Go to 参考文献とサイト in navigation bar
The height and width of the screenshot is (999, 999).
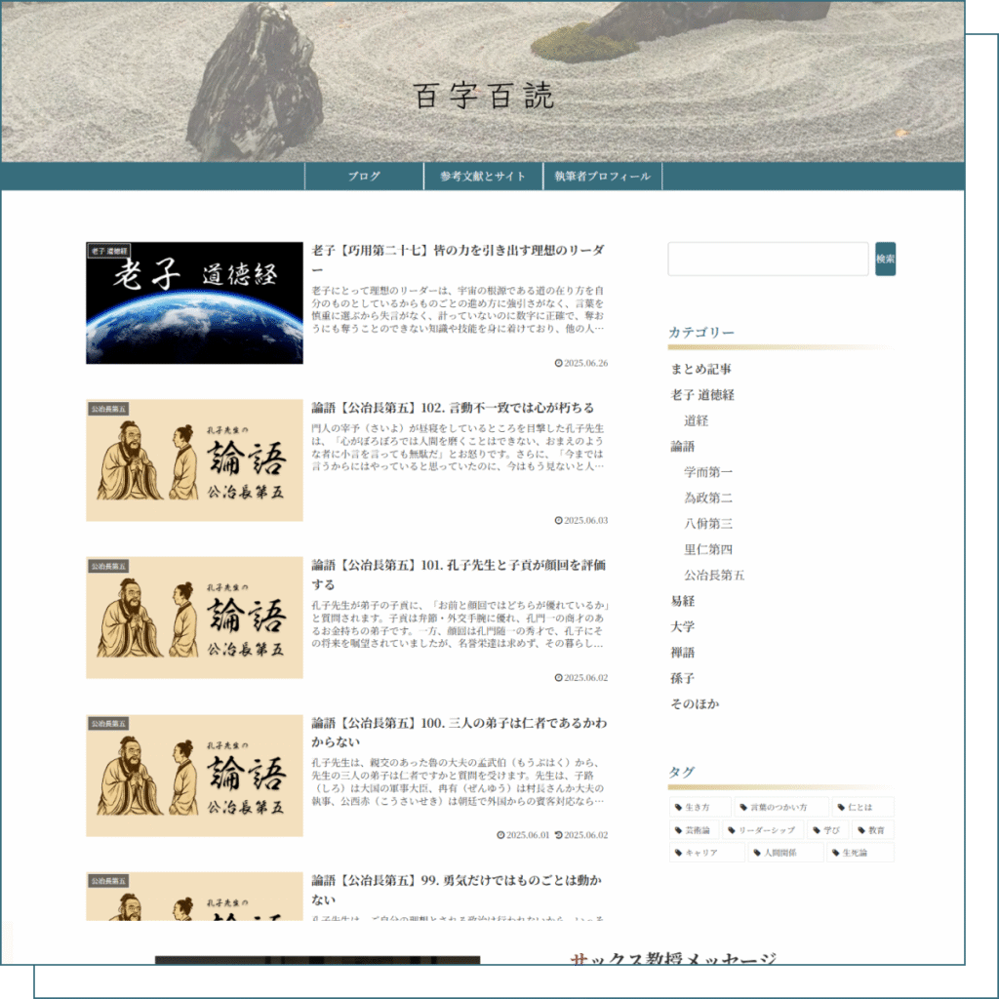tap(483, 177)
